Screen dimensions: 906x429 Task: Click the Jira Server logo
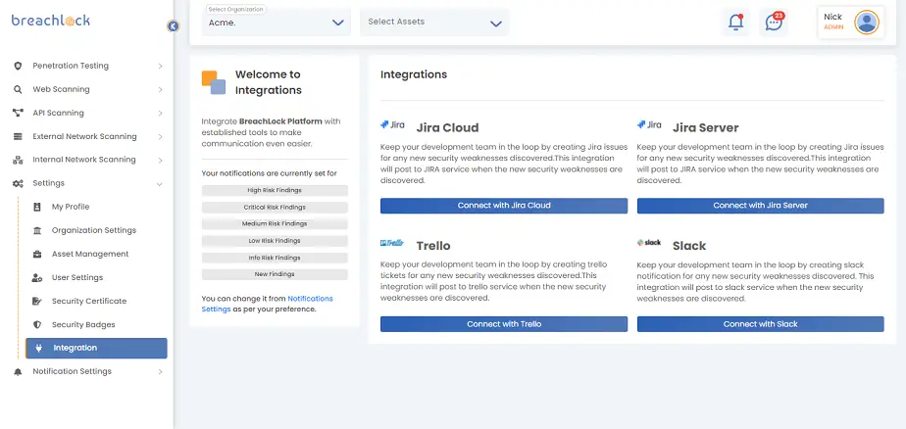649,124
